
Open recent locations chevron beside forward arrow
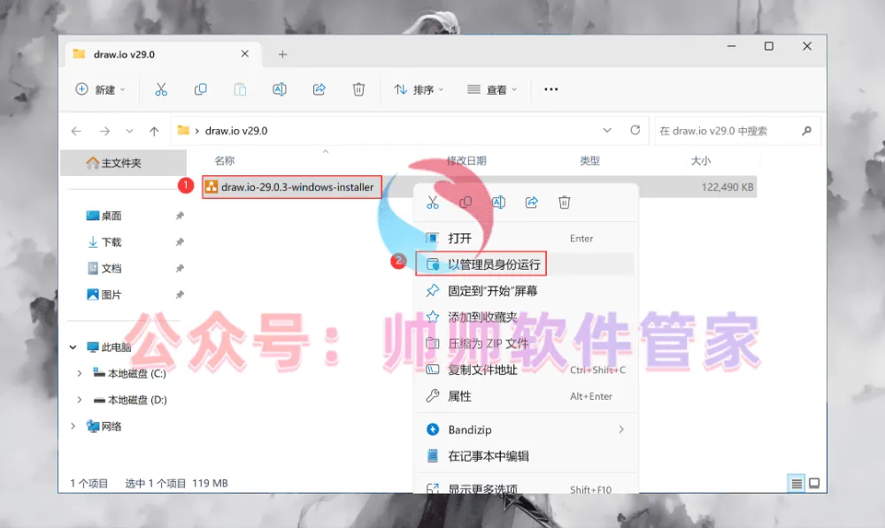coord(129,131)
